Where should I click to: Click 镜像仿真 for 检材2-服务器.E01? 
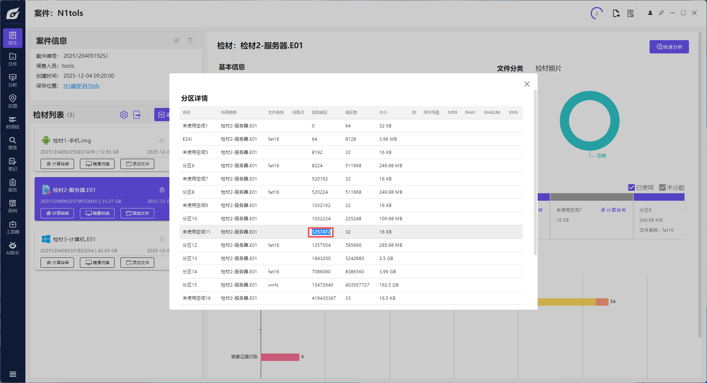click(97, 213)
